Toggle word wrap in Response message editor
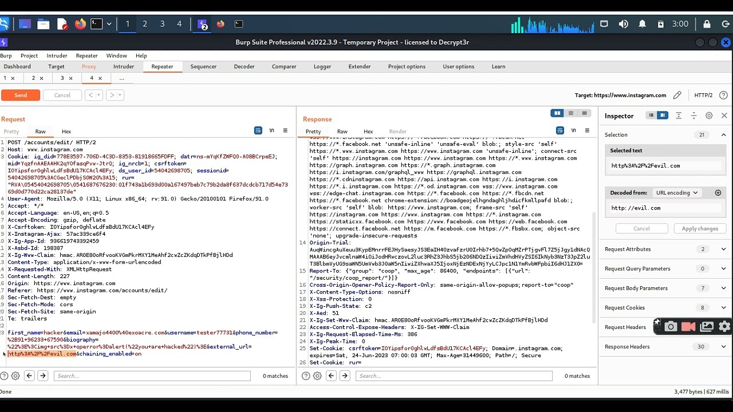 click(560, 131)
